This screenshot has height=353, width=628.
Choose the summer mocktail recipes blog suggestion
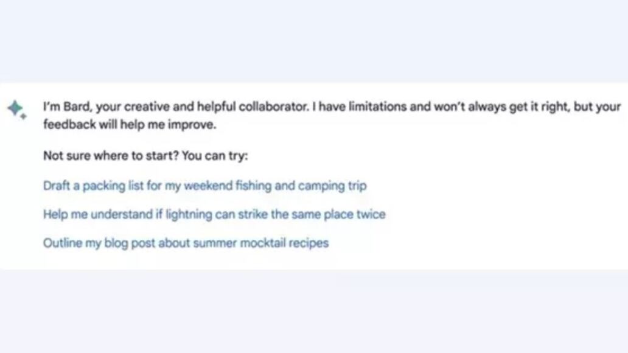click(x=186, y=243)
